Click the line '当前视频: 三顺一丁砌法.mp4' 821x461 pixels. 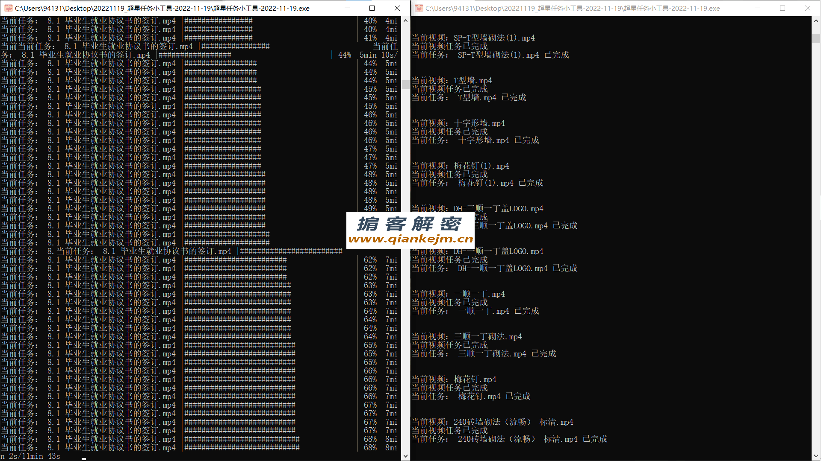click(x=467, y=337)
